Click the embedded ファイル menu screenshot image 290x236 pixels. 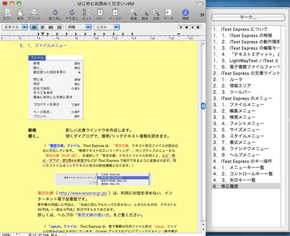(56, 87)
